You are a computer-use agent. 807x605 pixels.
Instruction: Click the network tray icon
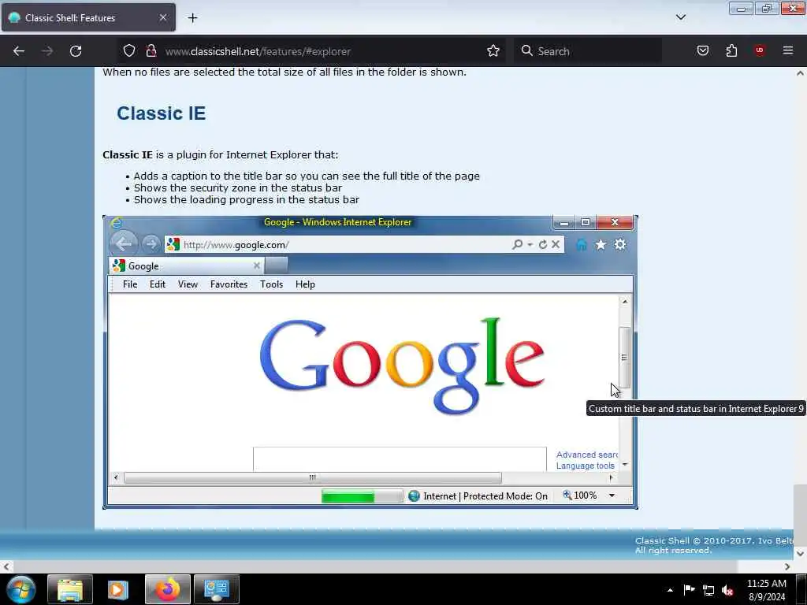point(708,591)
